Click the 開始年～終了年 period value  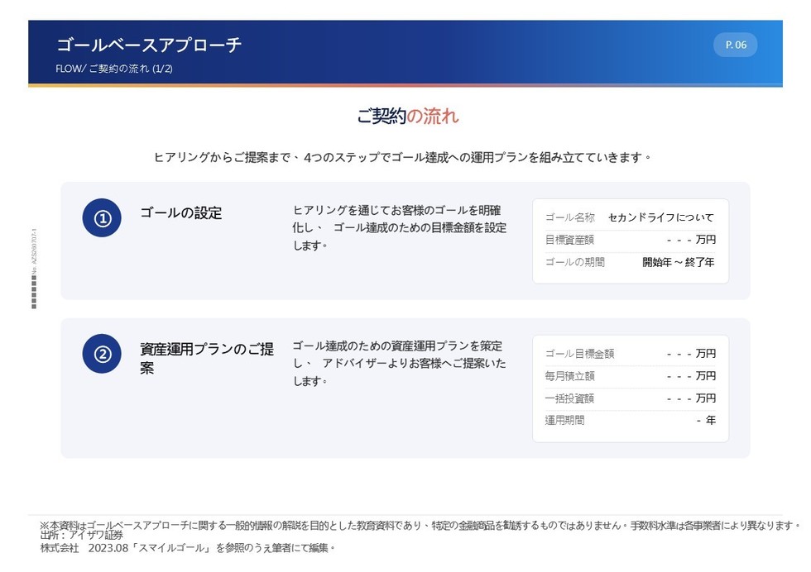coord(678,262)
